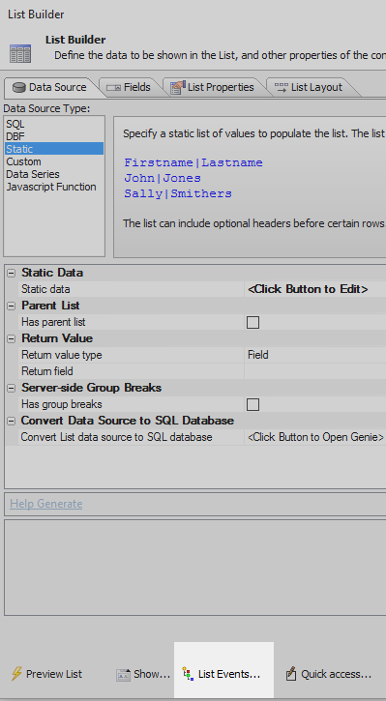Click the Return Value section heading
This screenshot has height=701, width=386.
57,338
